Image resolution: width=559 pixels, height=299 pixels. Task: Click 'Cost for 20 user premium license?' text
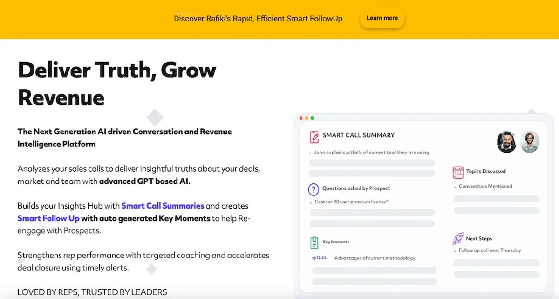pyautogui.click(x=351, y=202)
